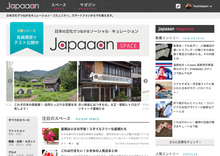Open the ukiyo-e wave illustration thumbnail
Viewport: 220px width, 156px height.
(164, 90)
